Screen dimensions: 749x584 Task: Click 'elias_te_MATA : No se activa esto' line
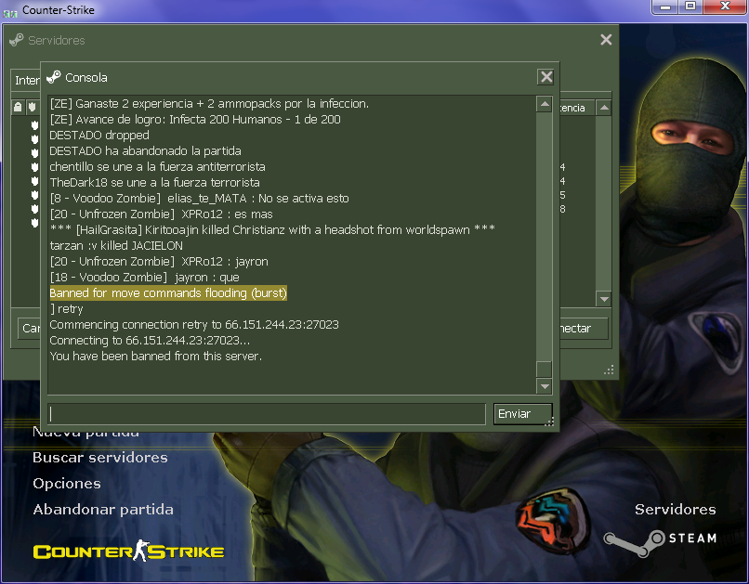pyautogui.click(x=199, y=198)
